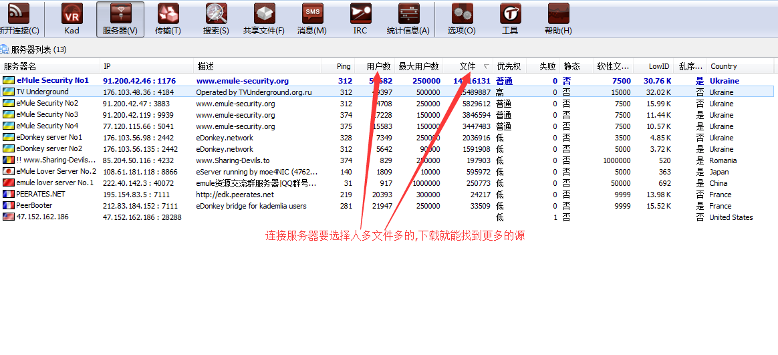Click the Romania flag of Sharing-Devils server
The width and height of the screenshot is (778, 355).
pos(9,160)
